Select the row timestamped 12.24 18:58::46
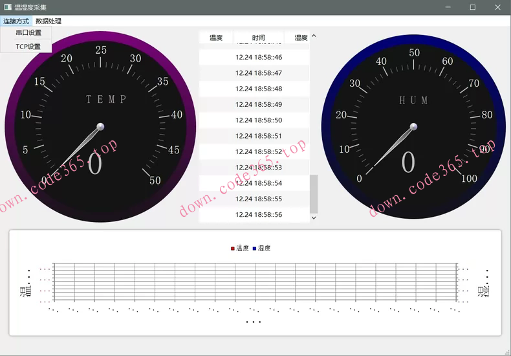This screenshot has height=356, width=511. 259,58
